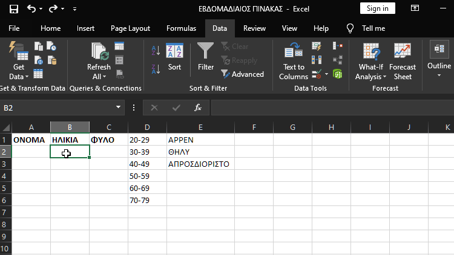Click the Save icon in title bar
454x255 pixels.
[x=14, y=9]
